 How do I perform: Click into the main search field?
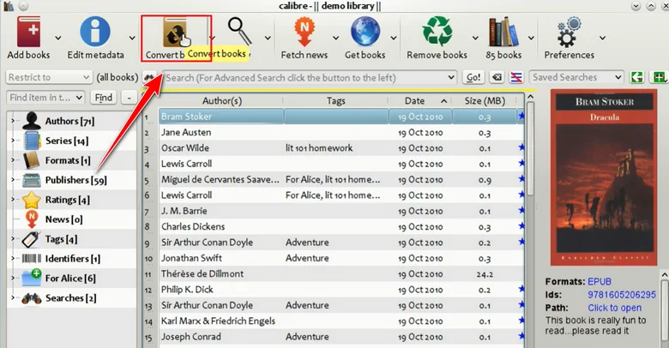point(310,78)
